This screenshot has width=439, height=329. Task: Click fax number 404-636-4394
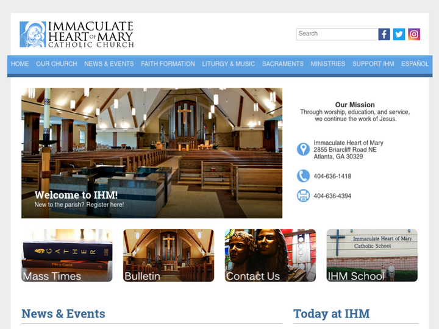pos(332,196)
